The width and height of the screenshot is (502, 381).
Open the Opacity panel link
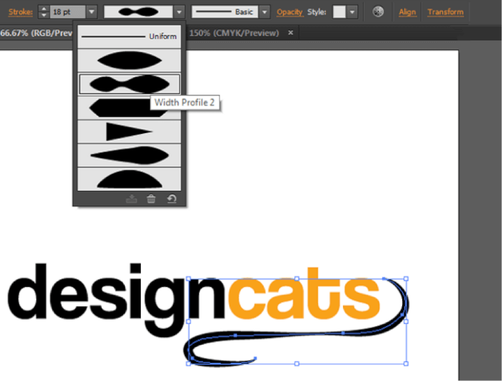[290, 12]
